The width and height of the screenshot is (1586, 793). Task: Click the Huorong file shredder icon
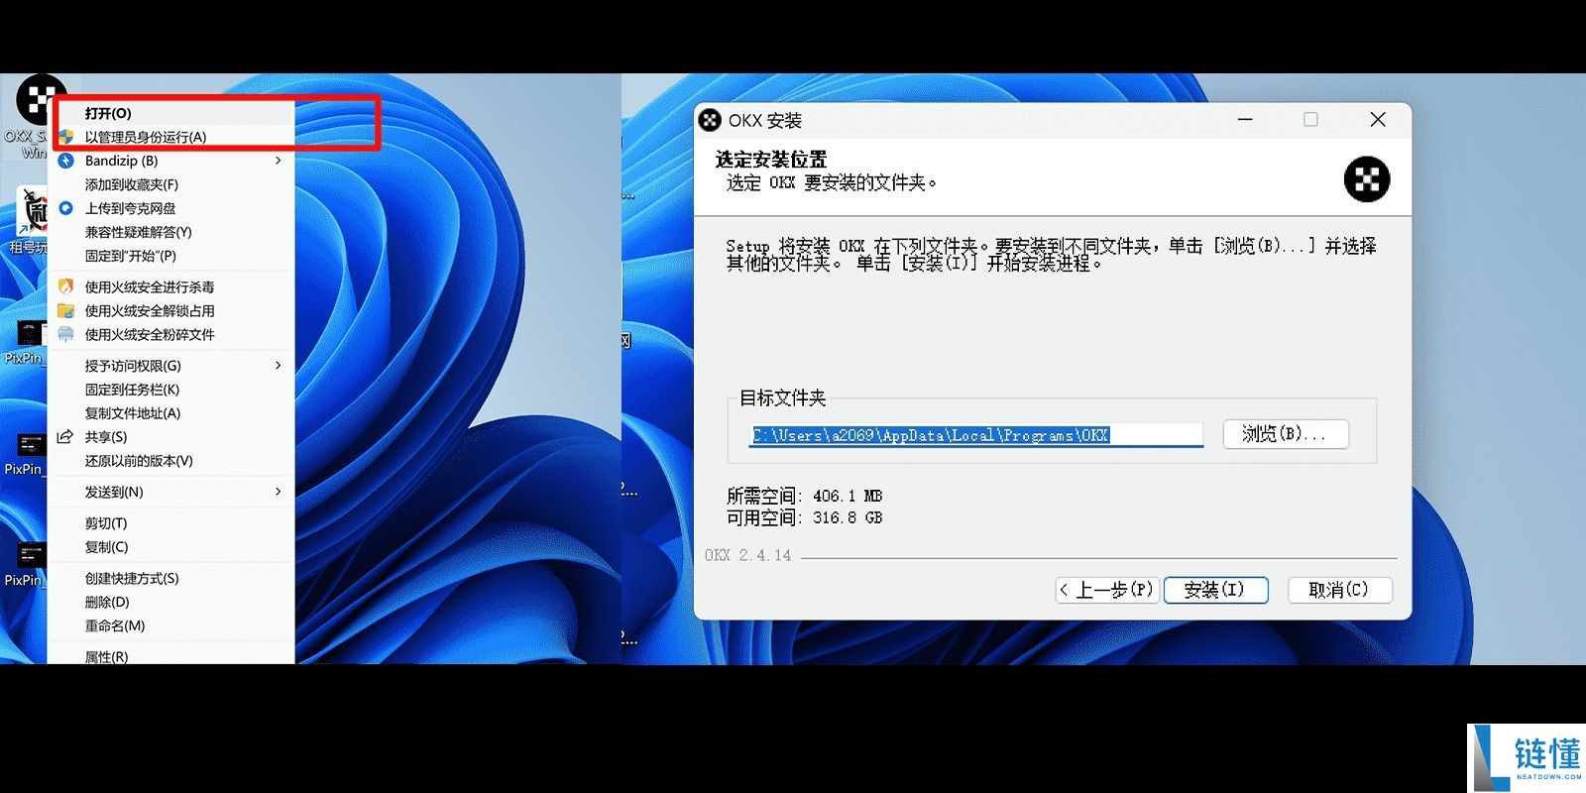point(66,334)
